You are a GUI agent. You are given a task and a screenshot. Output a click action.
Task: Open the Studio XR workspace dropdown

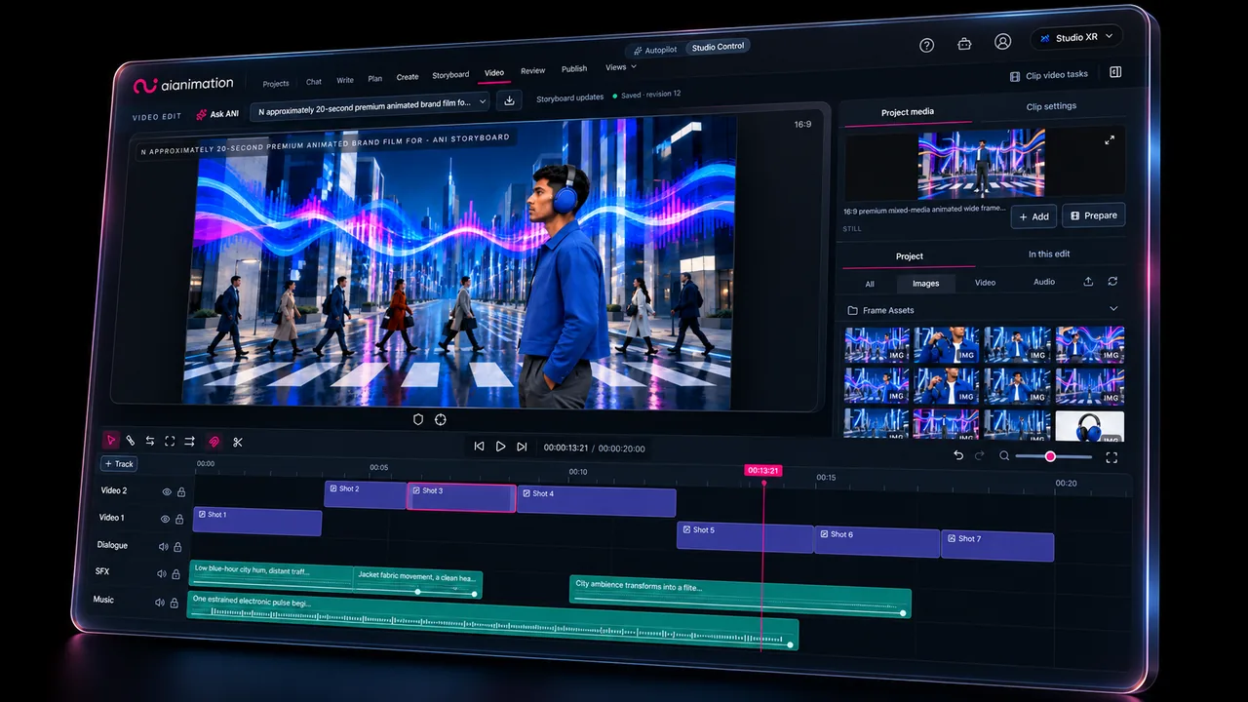click(x=1076, y=38)
